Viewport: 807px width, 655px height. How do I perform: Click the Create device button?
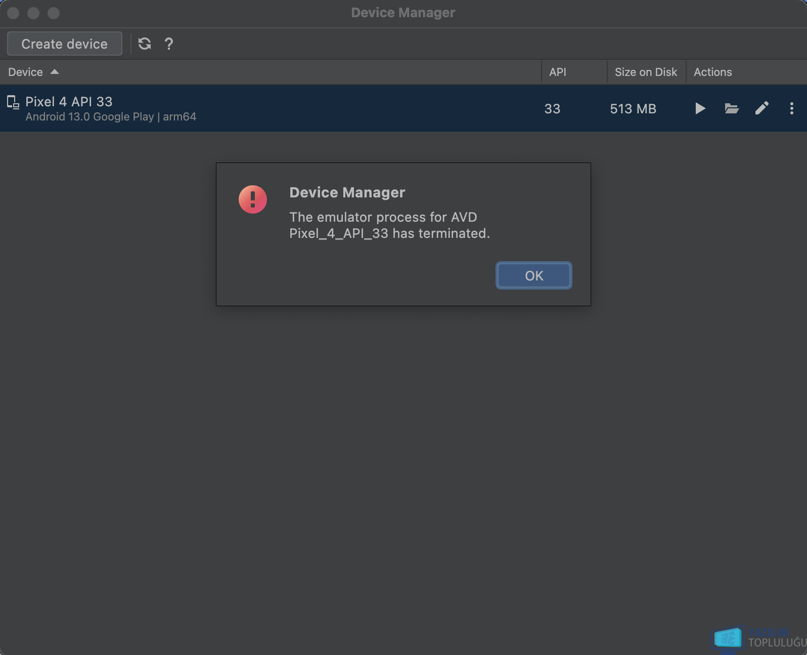click(x=65, y=44)
